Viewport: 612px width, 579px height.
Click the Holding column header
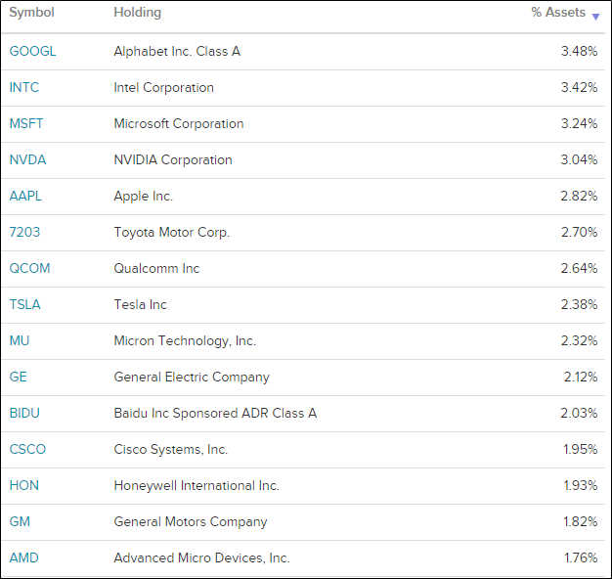137,13
